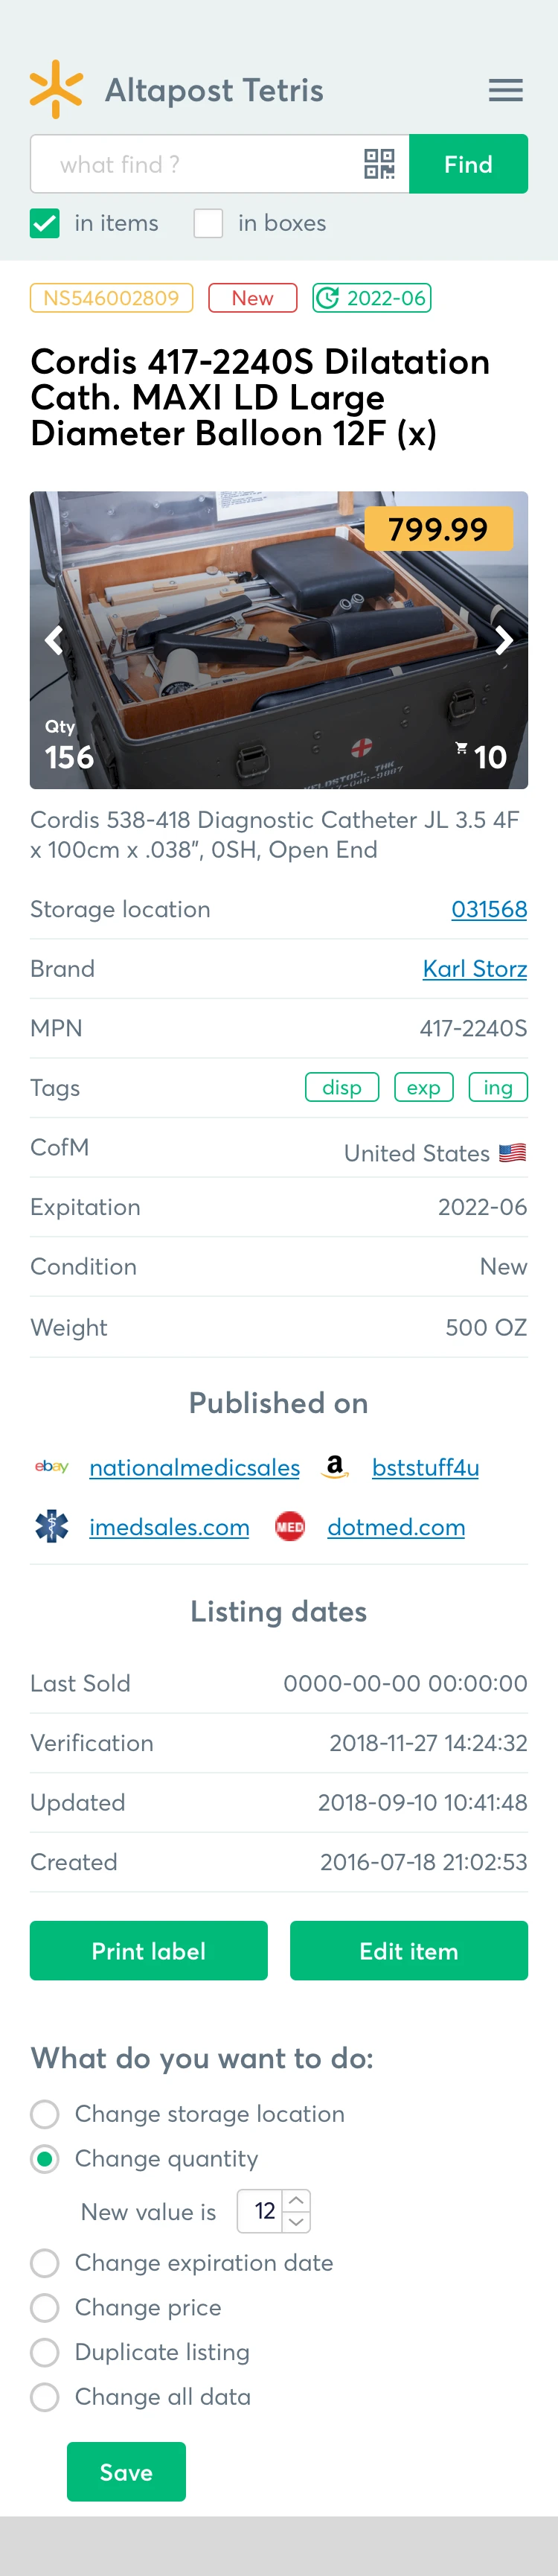Click the "disp" tag
The image size is (558, 2576).
pyautogui.click(x=342, y=1088)
